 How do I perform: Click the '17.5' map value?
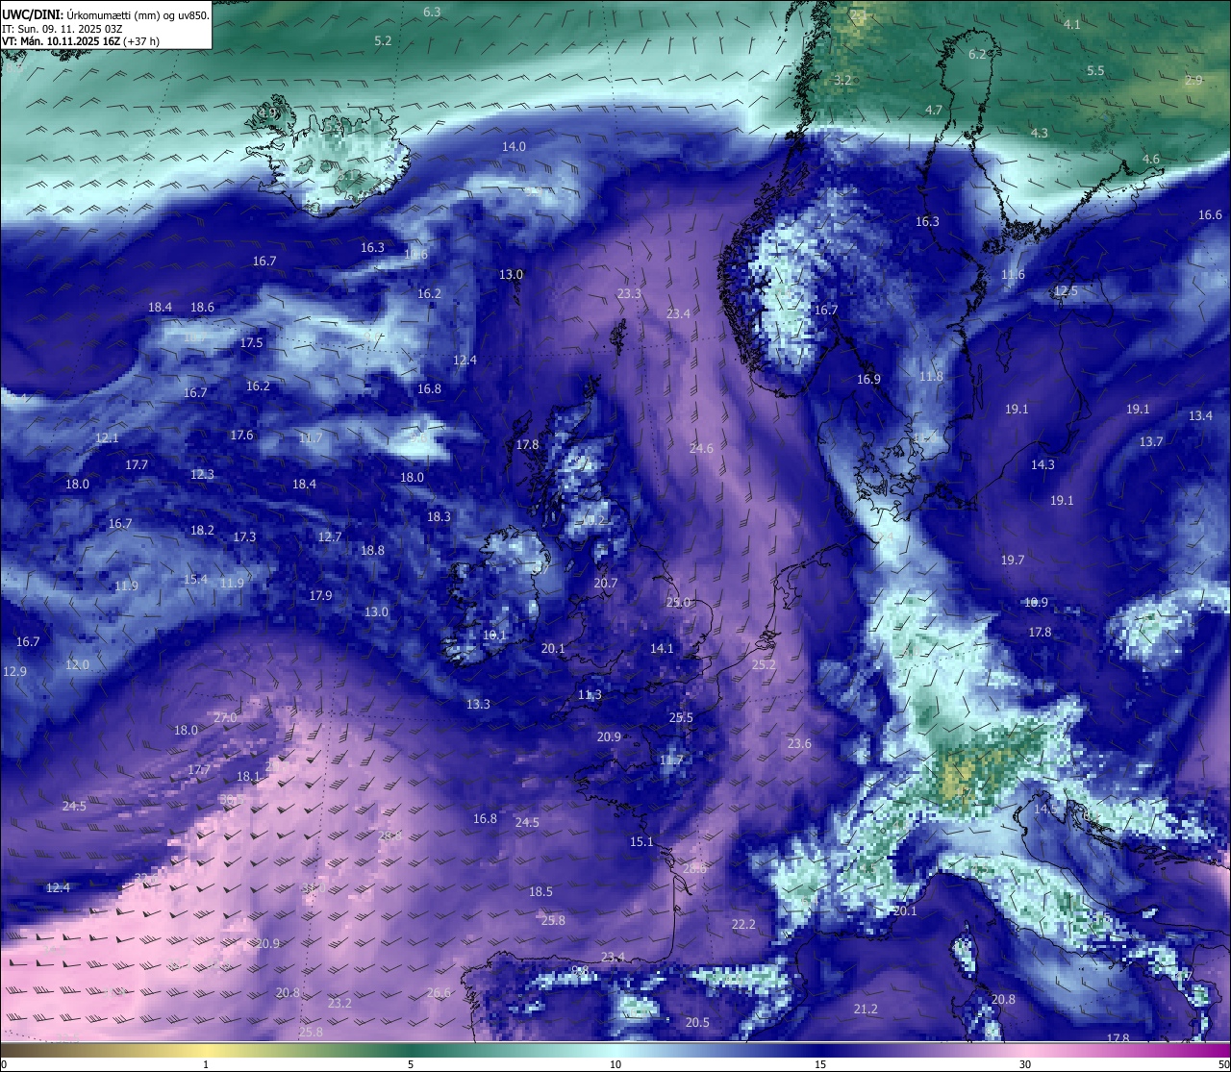pyautogui.click(x=251, y=342)
